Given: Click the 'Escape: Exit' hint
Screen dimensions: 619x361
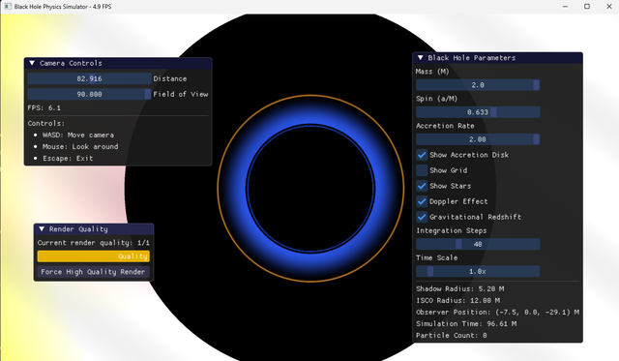Looking at the screenshot, I should point(68,159).
